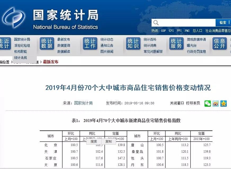Open the 图片新闻 link
The width and height of the screenshot is (231, 169).
click(x=107, y=51)
